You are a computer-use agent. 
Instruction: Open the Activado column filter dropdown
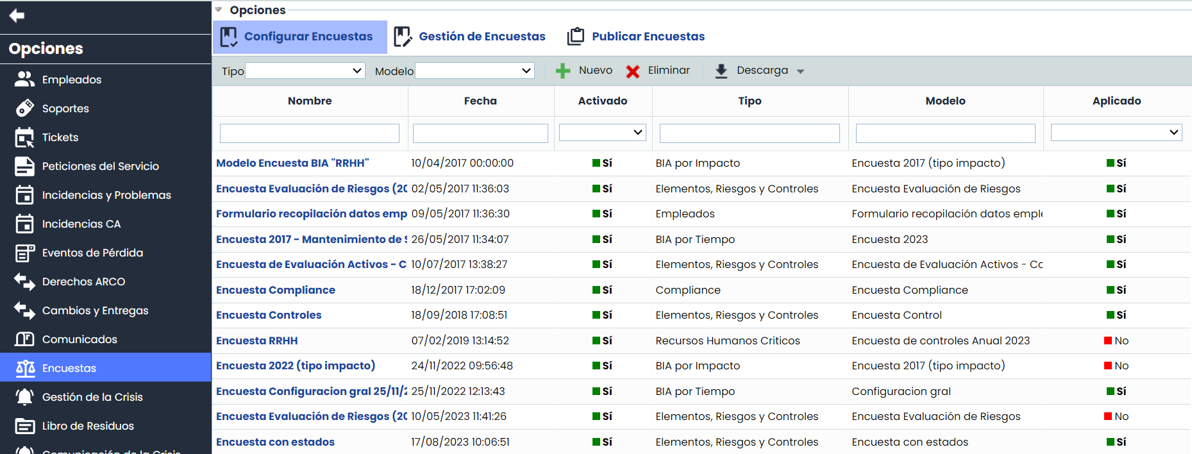pos(602,133)
